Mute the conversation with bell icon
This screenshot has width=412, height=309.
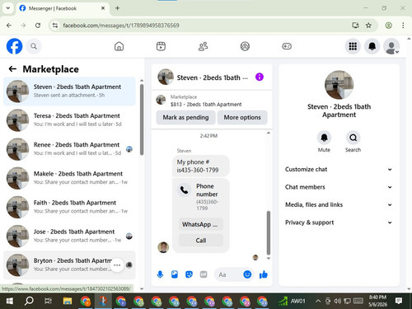click(x=324, y=138)
